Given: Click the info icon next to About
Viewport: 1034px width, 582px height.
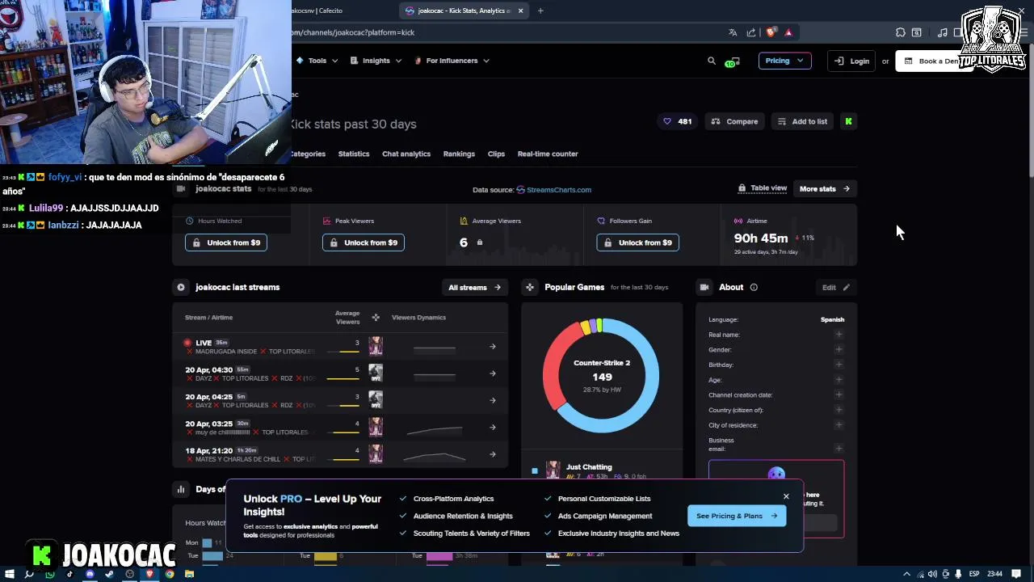Looking at the screenshot, I should tap(754, 287).
